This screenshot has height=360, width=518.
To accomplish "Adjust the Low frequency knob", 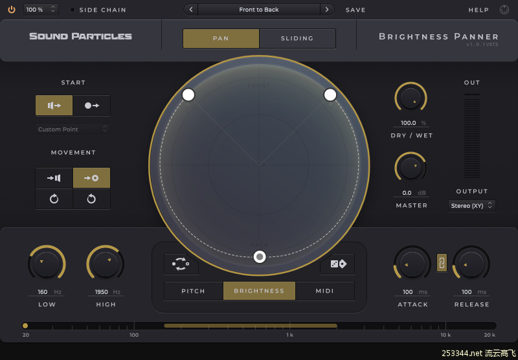I will [47, 264].
